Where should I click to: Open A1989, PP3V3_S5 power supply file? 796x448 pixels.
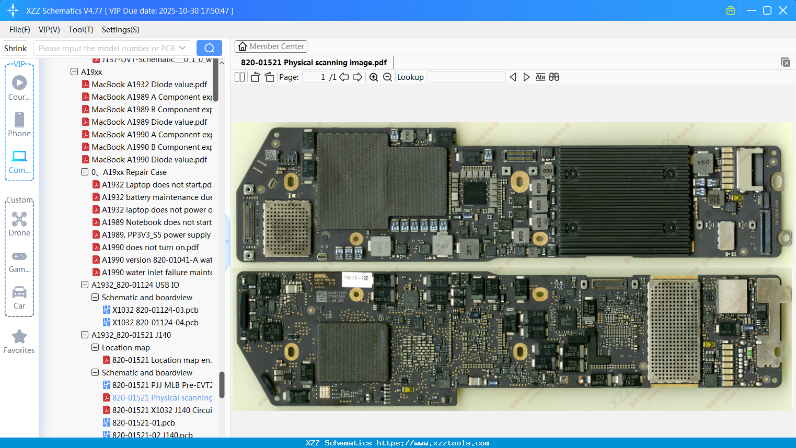[152, 235]
